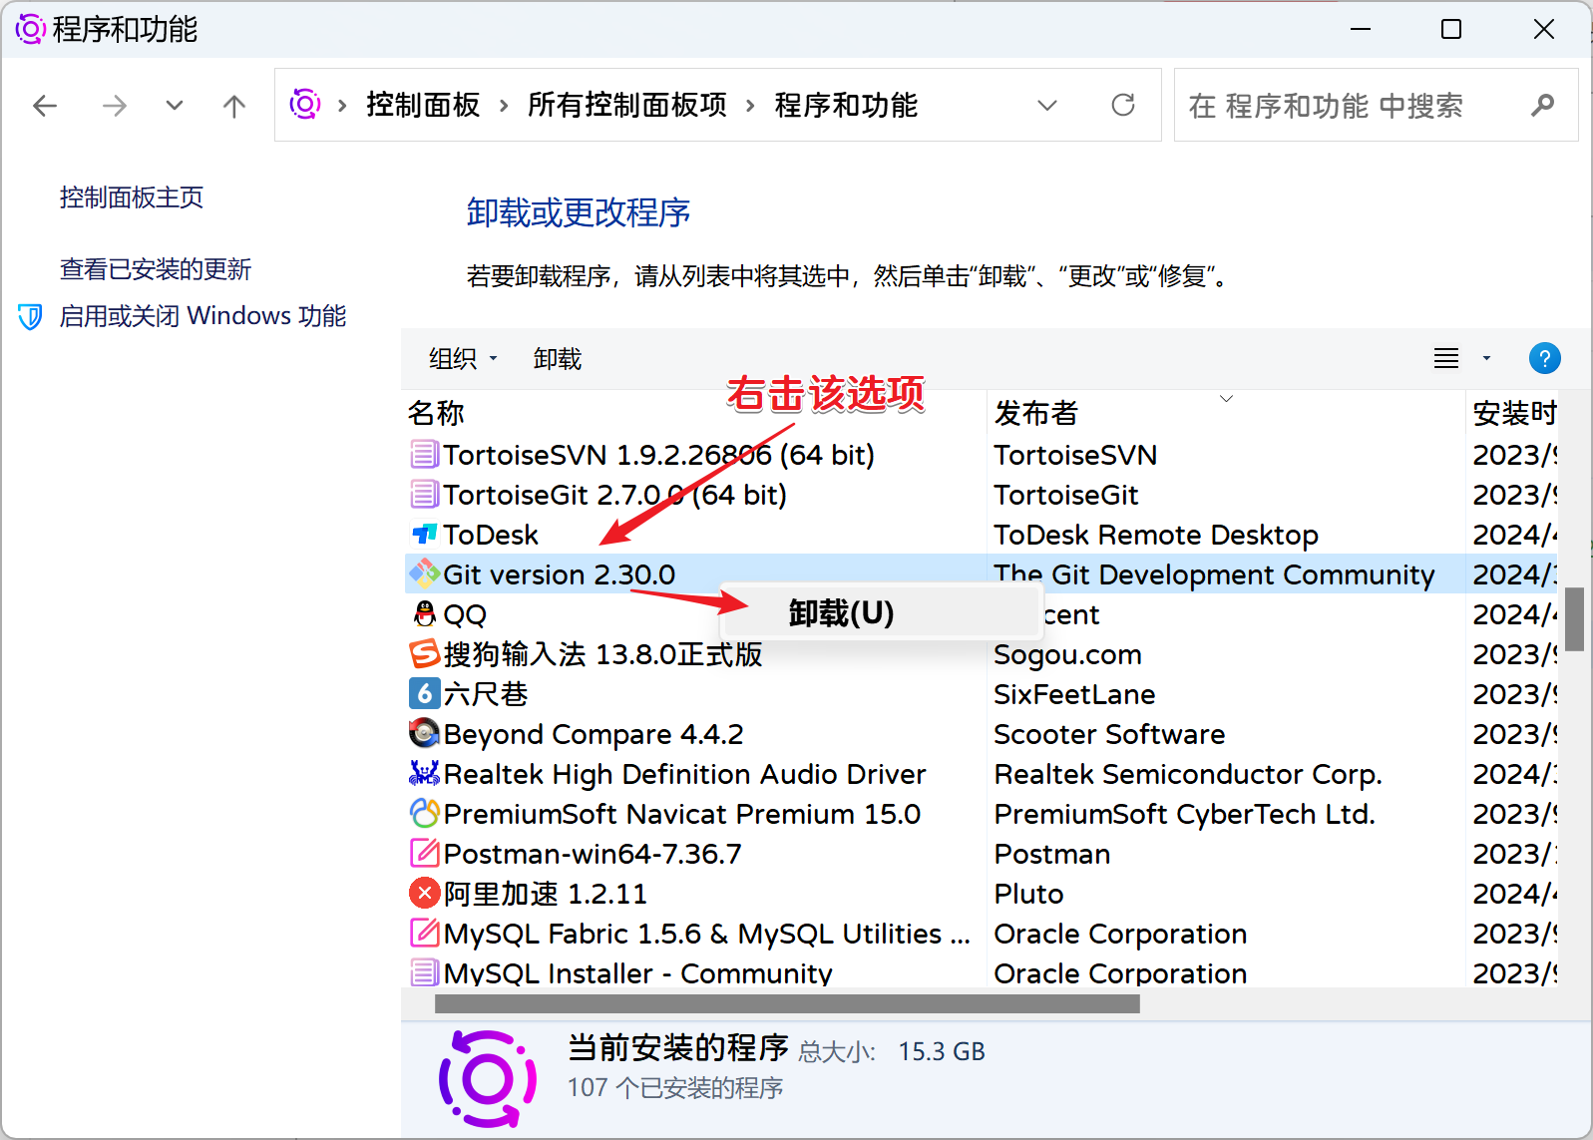Select the Postman-win64-7.36.7 name
The width and height of the screenshot is (1593, 1140).
tap(593, 854)
